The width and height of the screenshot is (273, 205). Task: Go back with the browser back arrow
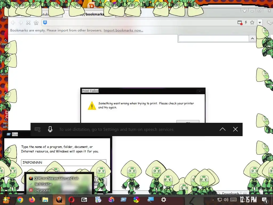(x=13, y=23)
